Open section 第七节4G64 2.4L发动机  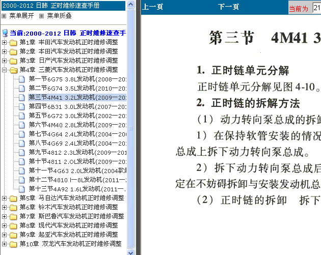pyautogui.click(x=77, y=134)
